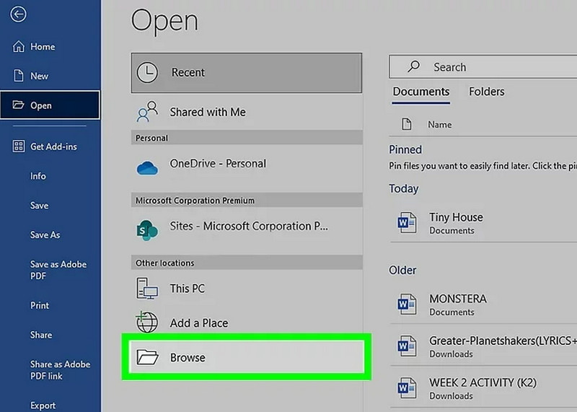This screenshot has height=412, width=577.
Task: Click the SharePoint Sites icon
Action: (x=147, y=229)
